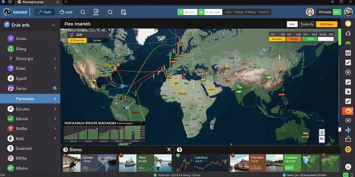Select the red highlighted orange-circle sidebar icon
Screen dimensions: 355x177
[347, 111]
